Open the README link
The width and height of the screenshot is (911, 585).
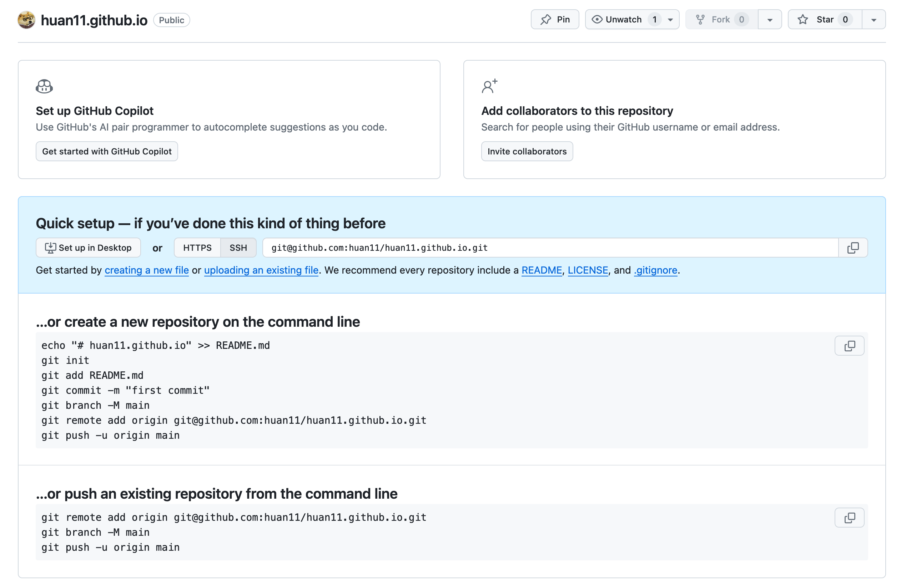(x=541, y=270)
